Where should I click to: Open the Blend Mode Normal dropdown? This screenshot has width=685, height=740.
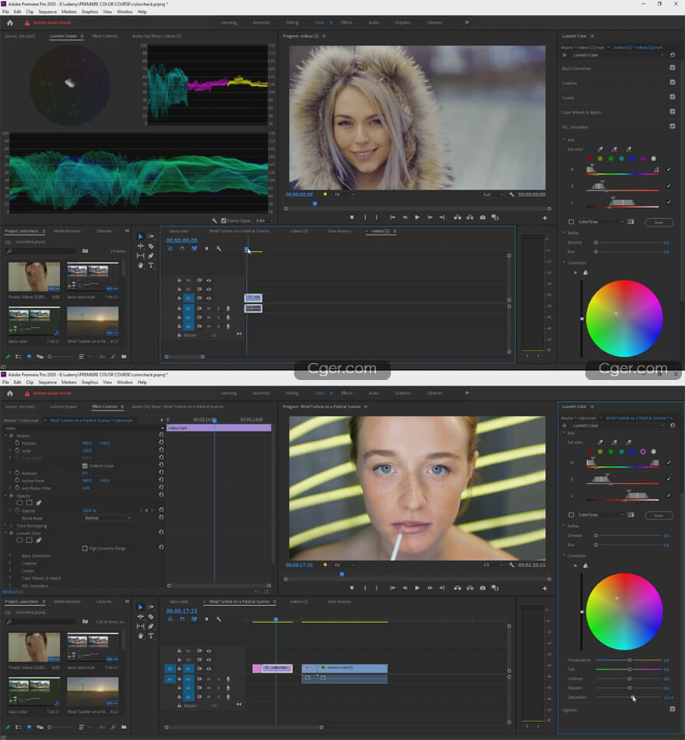tap(107, 518)
